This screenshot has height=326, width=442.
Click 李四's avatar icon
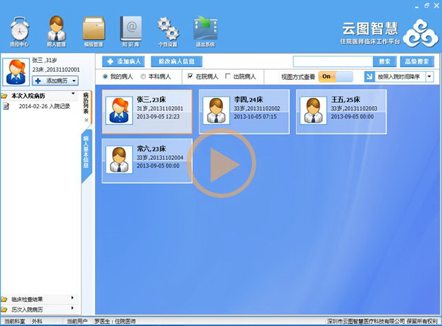tap(216, 111)
